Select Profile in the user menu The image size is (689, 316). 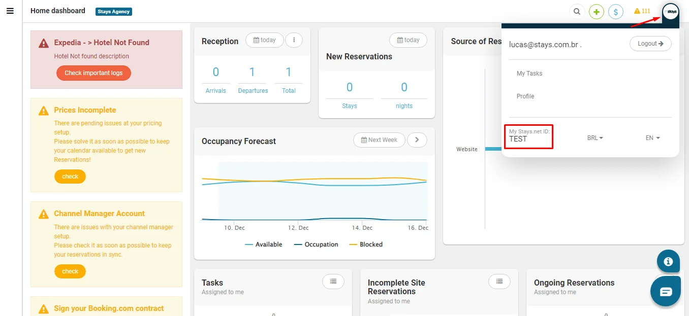pyautogui.click(x=525, y=96)
